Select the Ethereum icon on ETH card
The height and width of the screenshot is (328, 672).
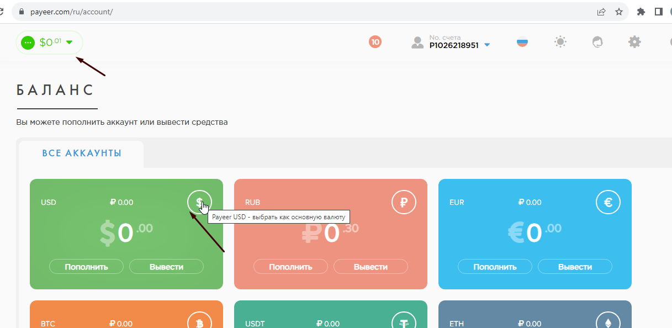tap(608, 321)
